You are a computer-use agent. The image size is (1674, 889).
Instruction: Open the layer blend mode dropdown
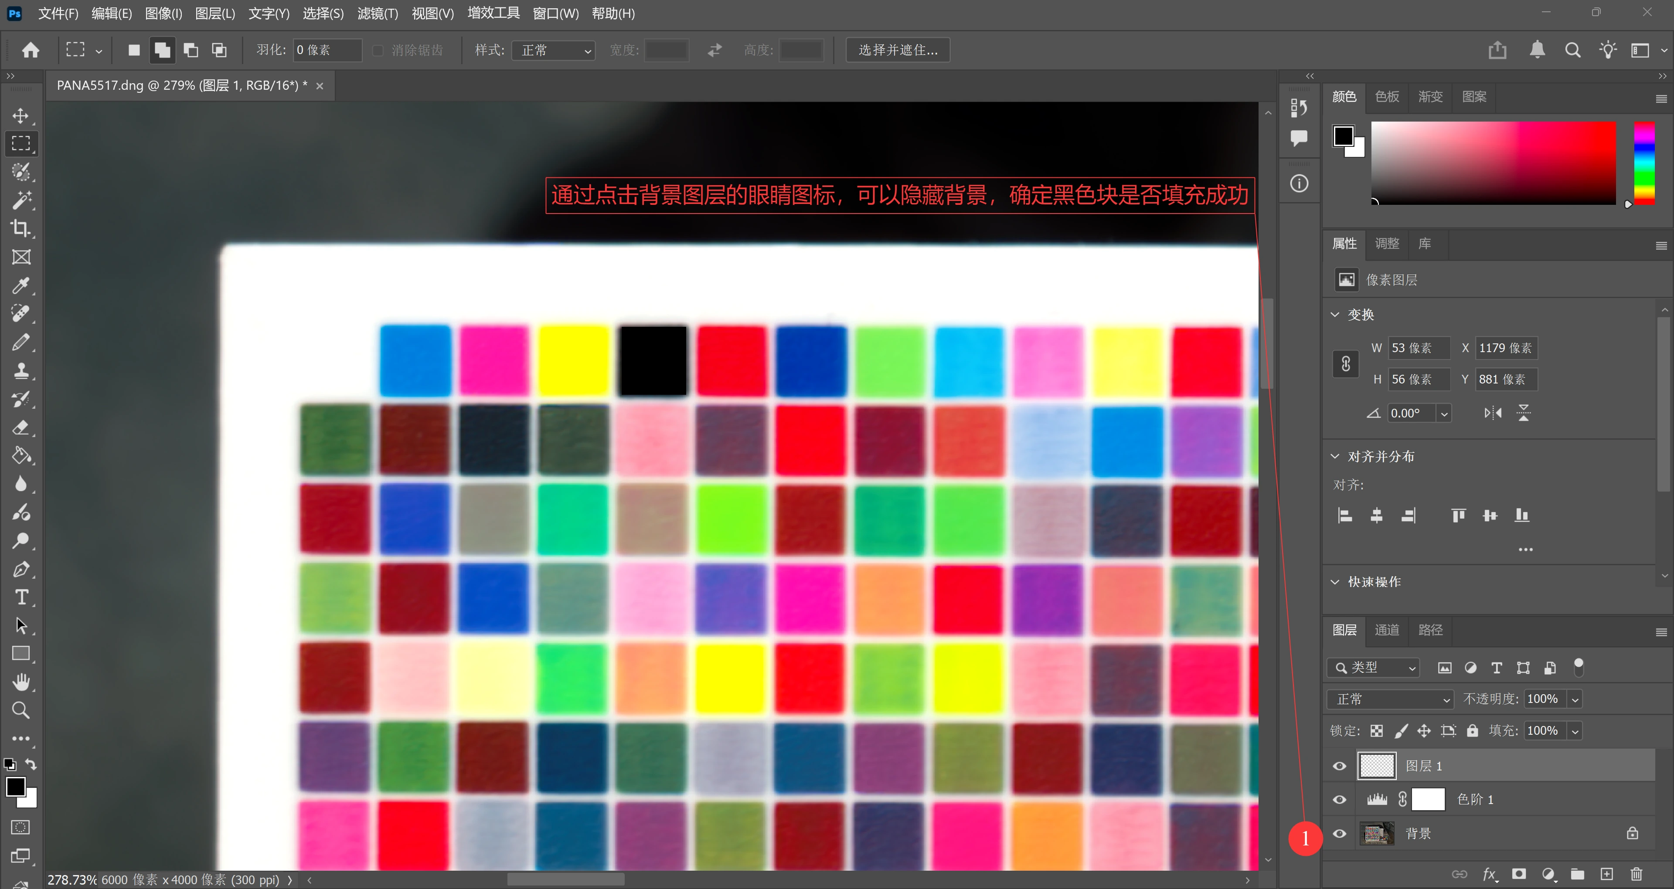point(1389,699)
